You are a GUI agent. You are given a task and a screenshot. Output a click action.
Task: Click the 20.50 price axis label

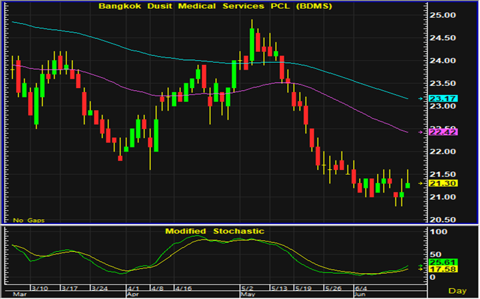[442, 220]
